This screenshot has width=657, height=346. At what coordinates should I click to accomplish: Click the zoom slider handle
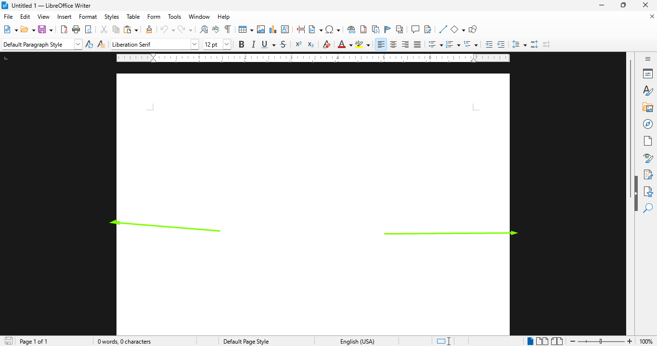[x=601, y=341]
